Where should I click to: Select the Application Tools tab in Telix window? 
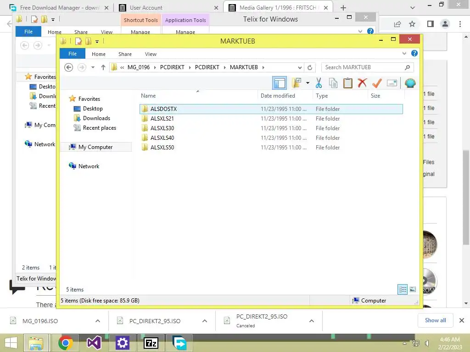pos(185,20)
